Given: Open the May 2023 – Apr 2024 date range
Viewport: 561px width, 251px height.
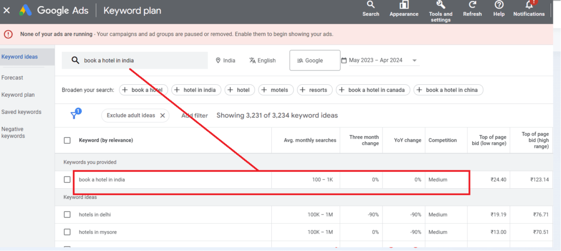Looking at the screenshot, I should click(380, 60).
